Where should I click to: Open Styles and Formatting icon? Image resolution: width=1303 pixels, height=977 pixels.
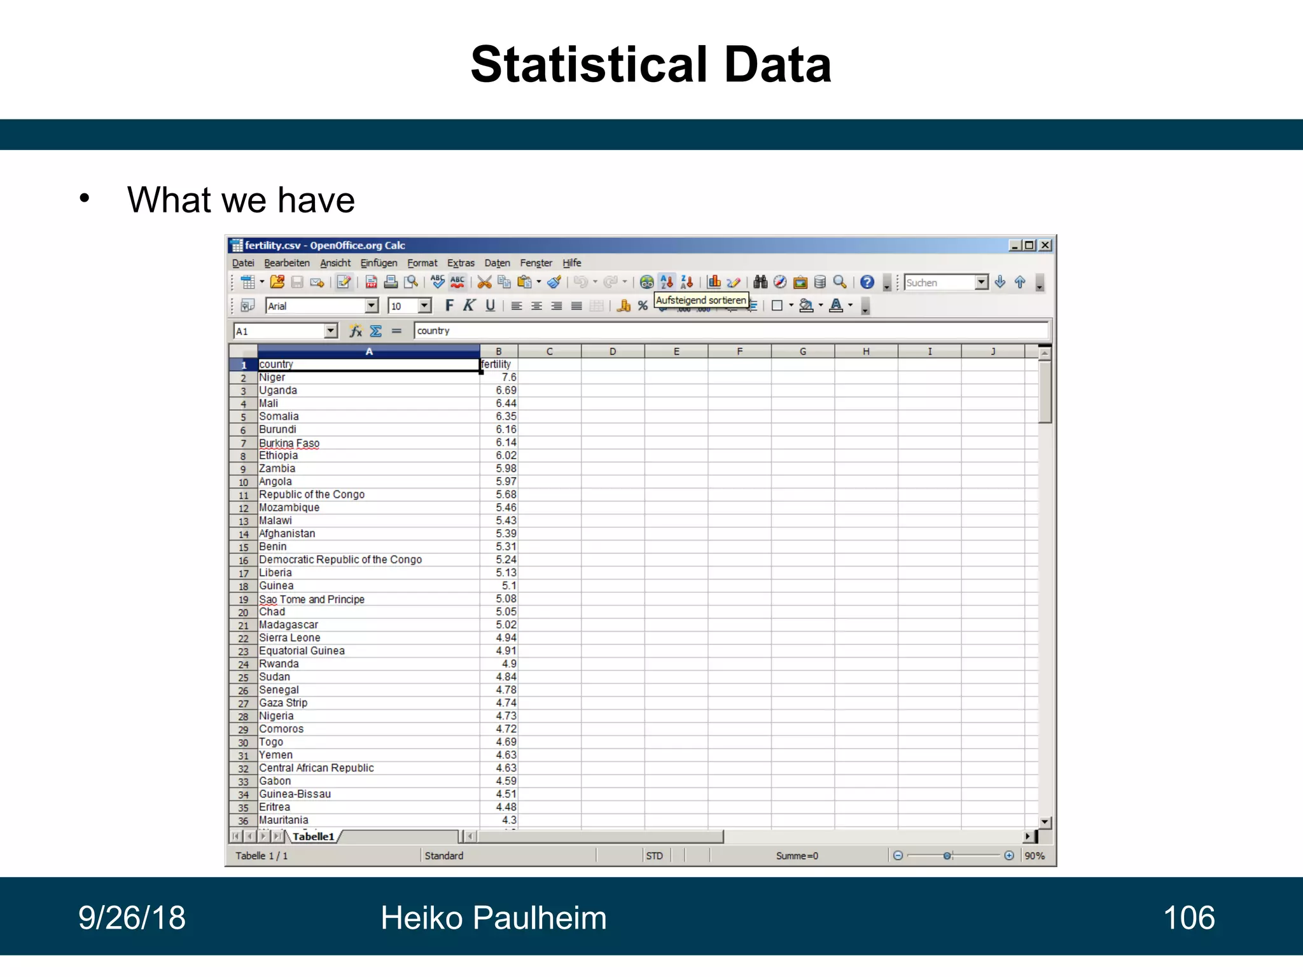[x=247, y=306]
